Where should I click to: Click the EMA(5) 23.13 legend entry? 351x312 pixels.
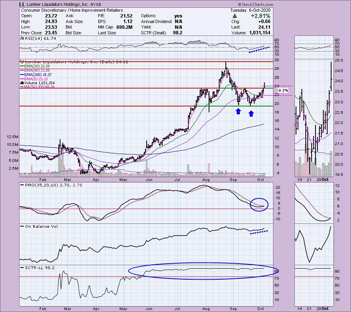tap(36, 79)
